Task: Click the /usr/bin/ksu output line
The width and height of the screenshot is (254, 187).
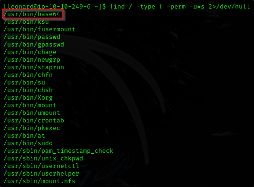Action: [x=26, y=22]
